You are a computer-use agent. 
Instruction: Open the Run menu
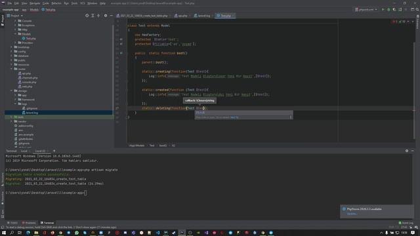pyautogui.click(x=66, y=3)
